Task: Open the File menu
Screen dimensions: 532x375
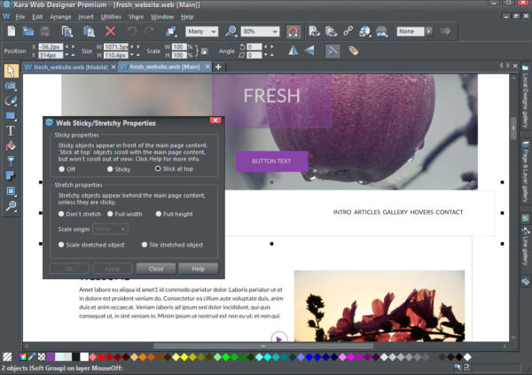Action: tap(20, 17)
